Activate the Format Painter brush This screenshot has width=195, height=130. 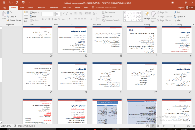[x=14, y=20]
